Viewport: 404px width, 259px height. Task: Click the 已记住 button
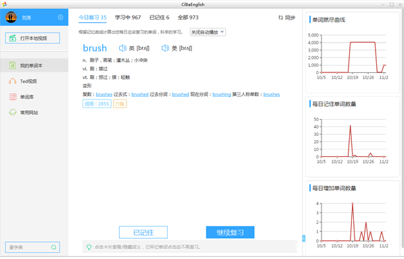pyautogui.click(x=143, y=233)
